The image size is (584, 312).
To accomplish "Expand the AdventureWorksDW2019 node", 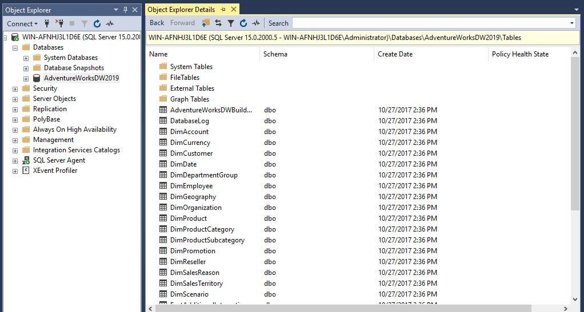I will click(x=26, y=79).
